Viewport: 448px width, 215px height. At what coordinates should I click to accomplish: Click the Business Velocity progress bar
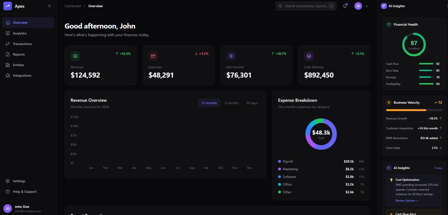413,110
